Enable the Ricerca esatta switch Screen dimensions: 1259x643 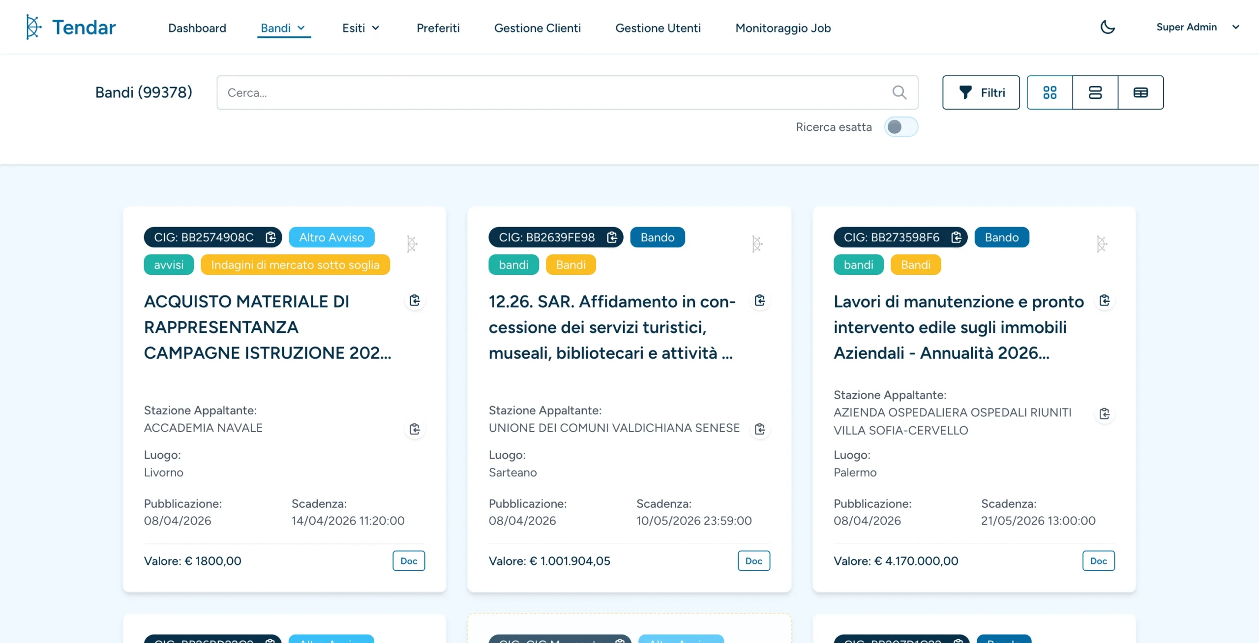tap(900, 127)
